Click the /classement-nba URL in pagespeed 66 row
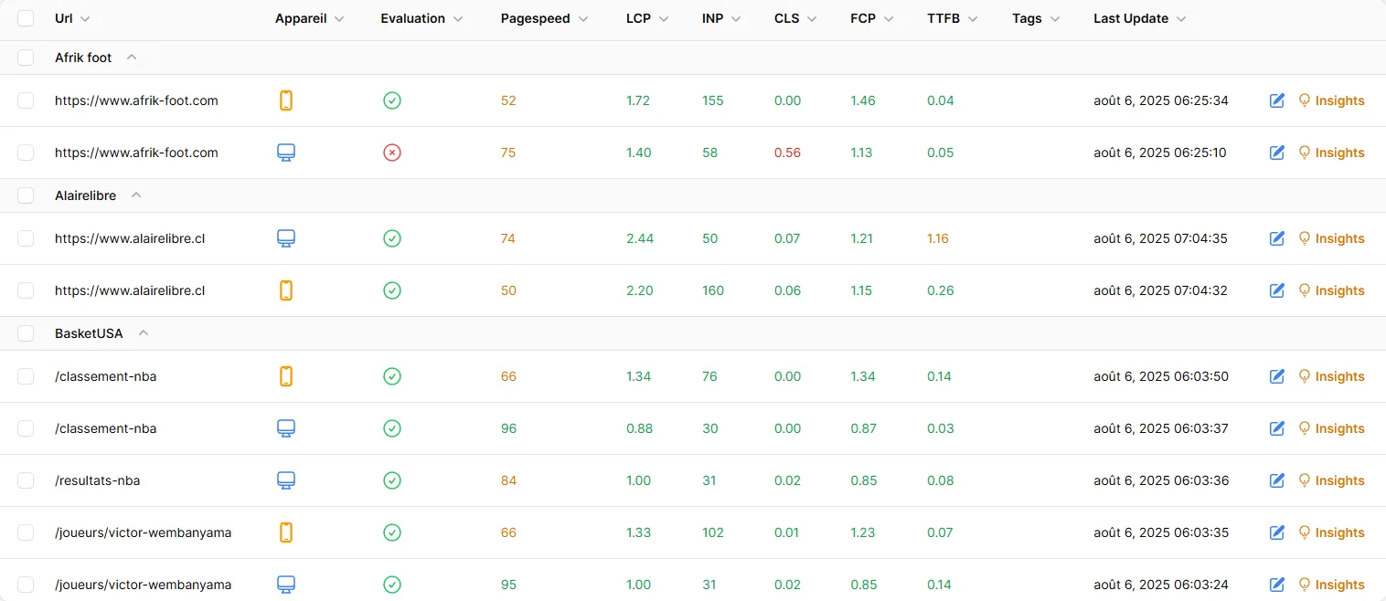Screen dimensions: 1386x601 click(x=106, y=376)
